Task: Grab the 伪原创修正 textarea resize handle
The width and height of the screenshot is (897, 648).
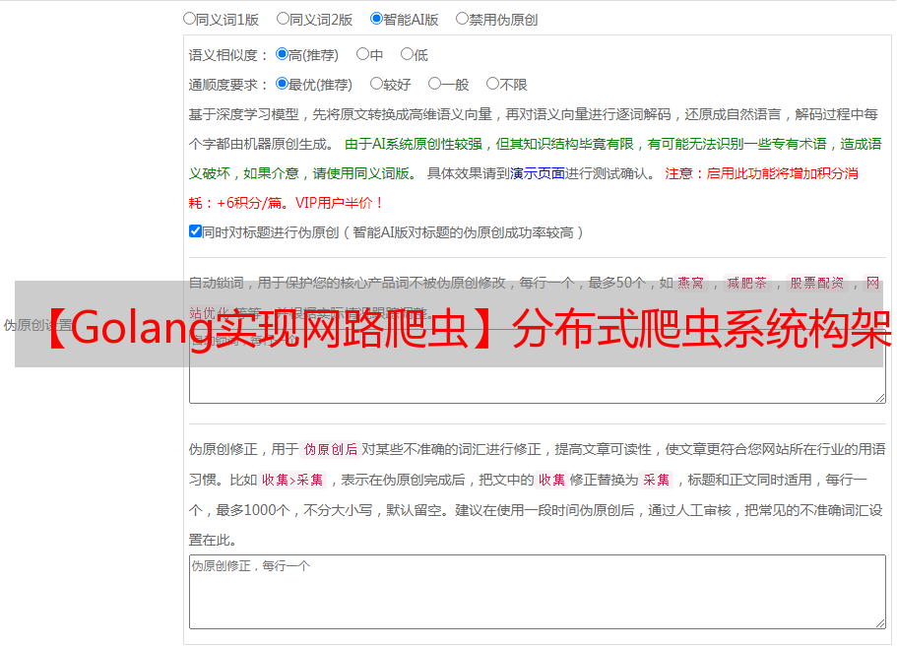Action: pos(879,622)
